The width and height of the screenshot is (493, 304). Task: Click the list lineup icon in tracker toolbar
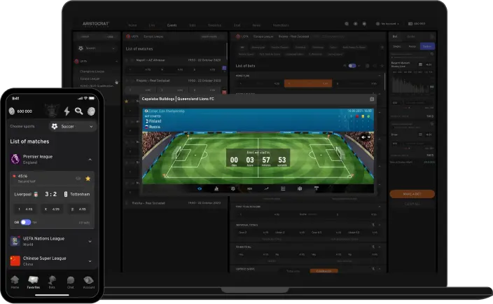(x=283, y=188)
